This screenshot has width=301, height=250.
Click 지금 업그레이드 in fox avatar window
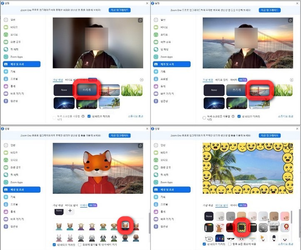[119, 135]
